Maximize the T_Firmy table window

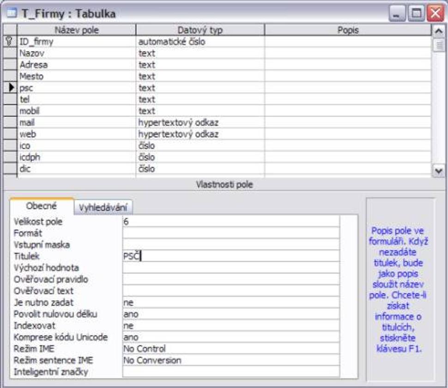pyautogui.click(x=416, y=13)
